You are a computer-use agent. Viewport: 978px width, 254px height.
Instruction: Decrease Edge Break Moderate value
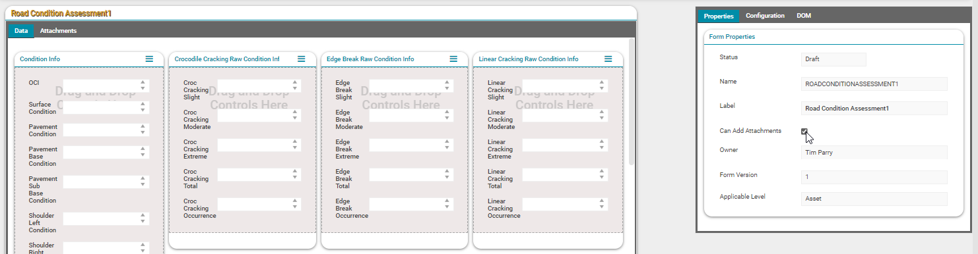click(x=448, y=118)
